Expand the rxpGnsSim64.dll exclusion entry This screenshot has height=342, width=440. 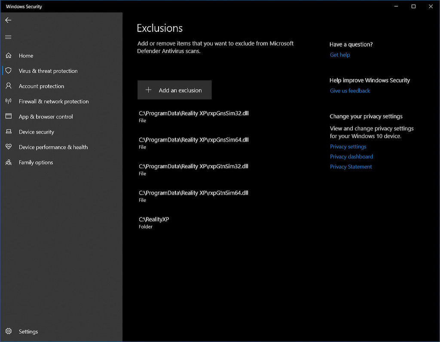[194, 143]
